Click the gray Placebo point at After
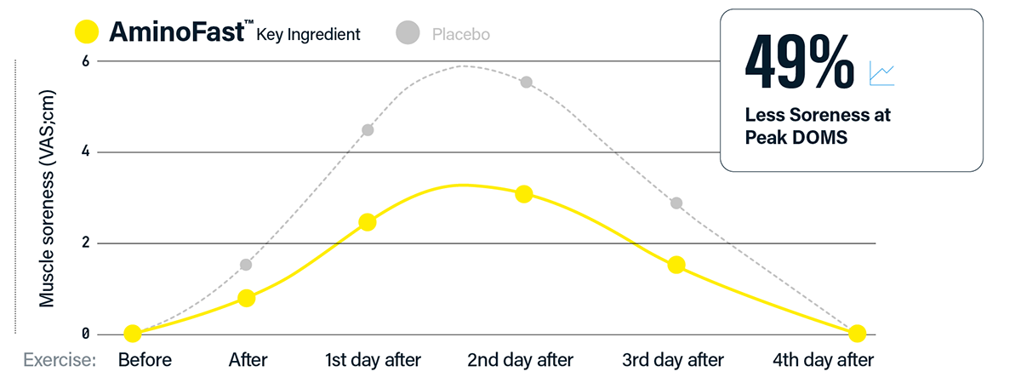The image size is (1021, 383). click(246, 265)
